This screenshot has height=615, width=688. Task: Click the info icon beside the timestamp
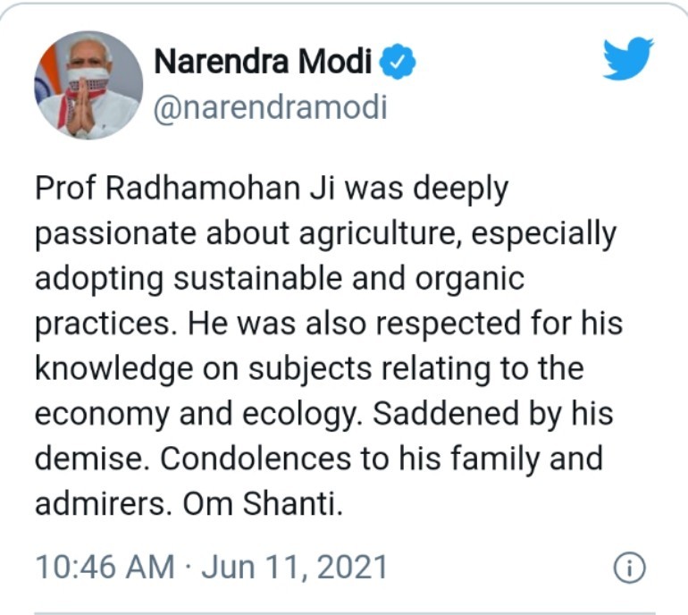630,569
